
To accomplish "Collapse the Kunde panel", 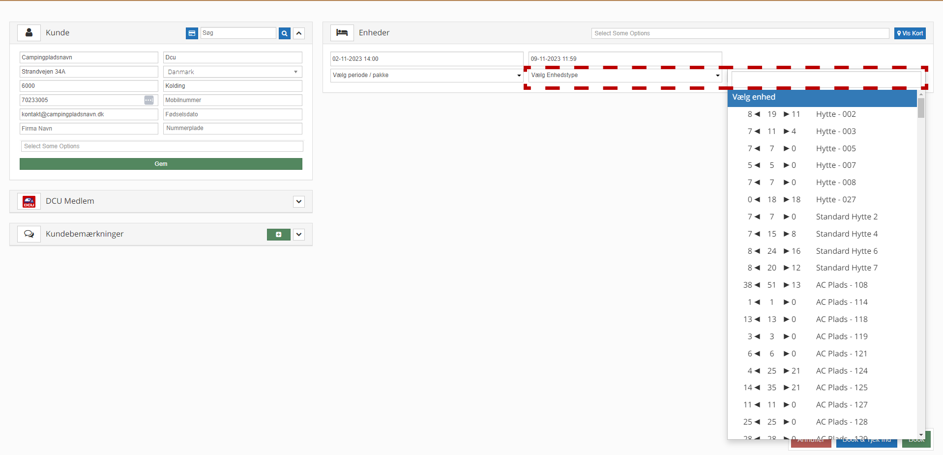I will point(299,33).
